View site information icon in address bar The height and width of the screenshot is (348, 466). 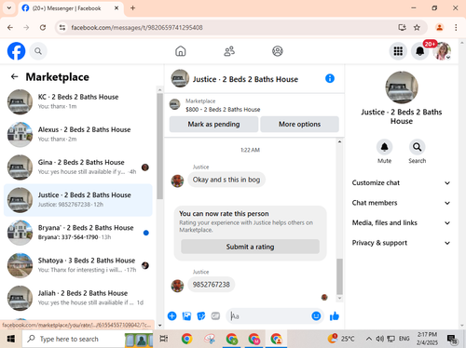click(x=62, y=28)
